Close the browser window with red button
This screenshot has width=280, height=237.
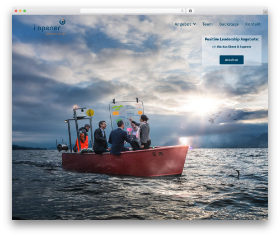click(x=16, y=11)
